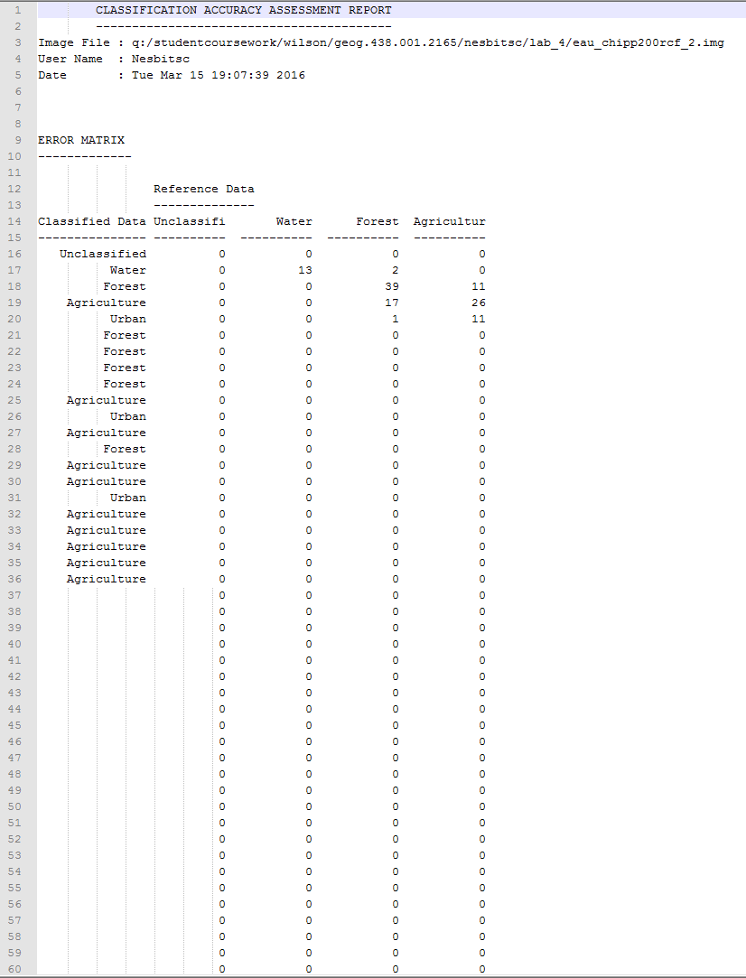Select the Unclassifi column header
This screenshot has height=978, width=746.
point(189,221)
